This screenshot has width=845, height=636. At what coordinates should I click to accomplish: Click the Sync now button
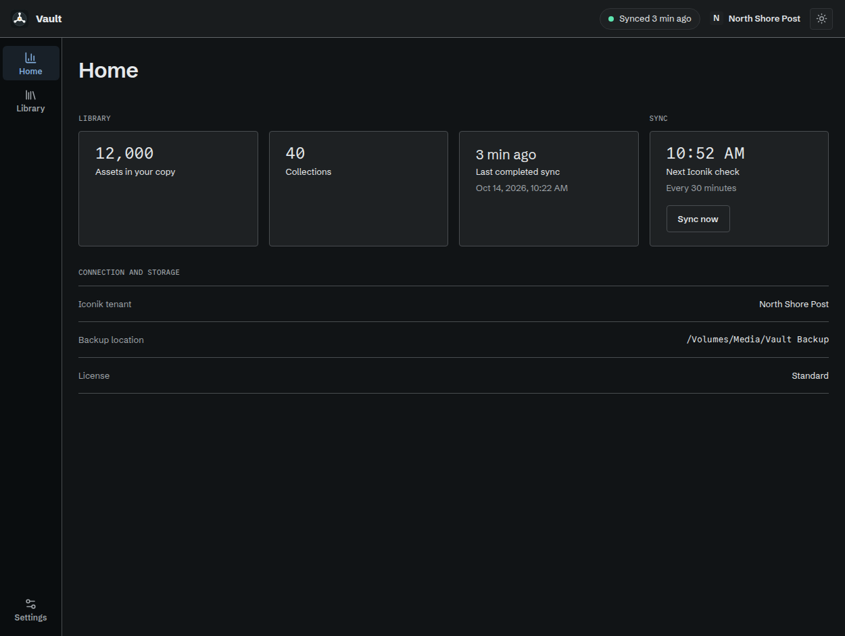pos(698,219)
